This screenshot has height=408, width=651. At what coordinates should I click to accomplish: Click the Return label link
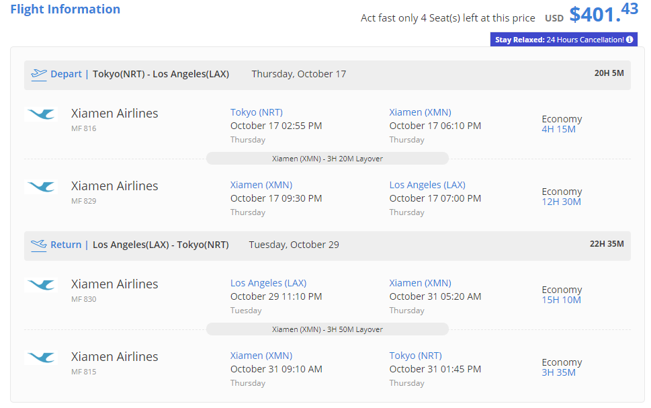click(66, 245)
